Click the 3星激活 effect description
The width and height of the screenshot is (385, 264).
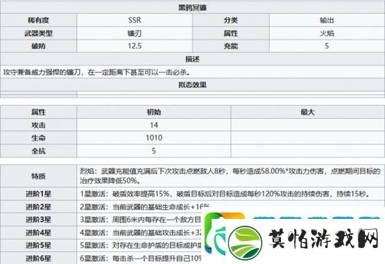pyautogui.click(x=140, y=220)
